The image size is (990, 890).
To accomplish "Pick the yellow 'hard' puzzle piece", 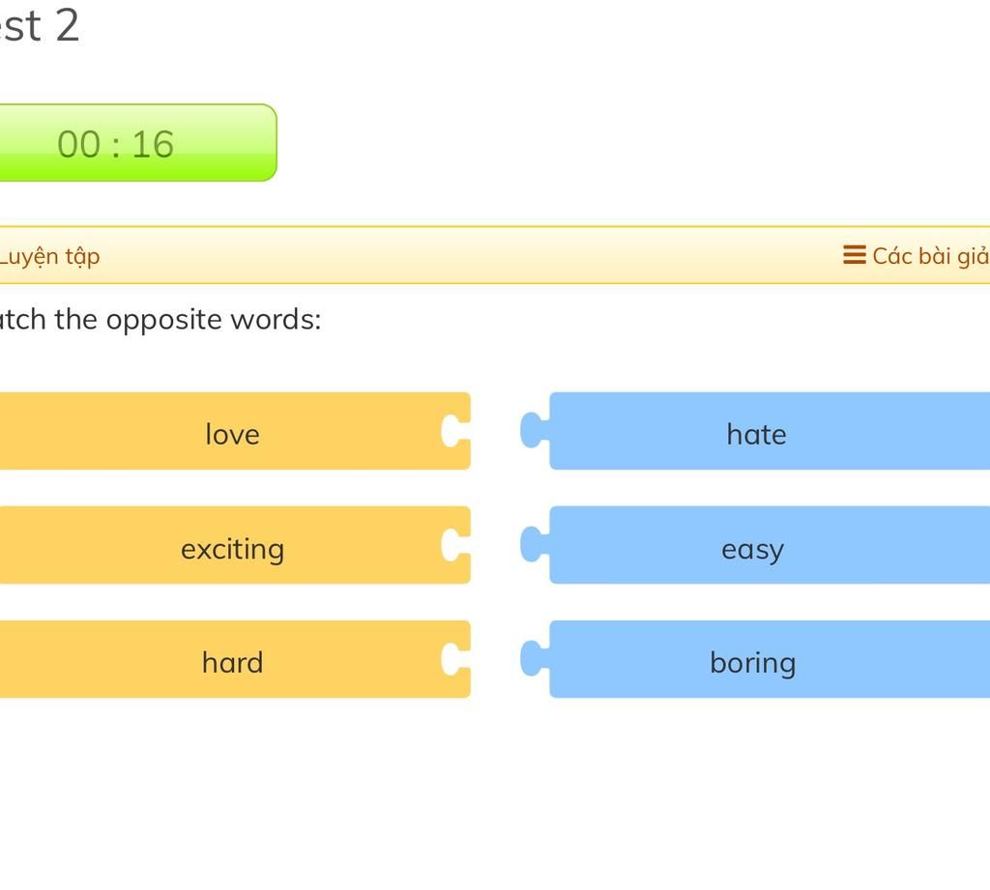I will [232, 659].
